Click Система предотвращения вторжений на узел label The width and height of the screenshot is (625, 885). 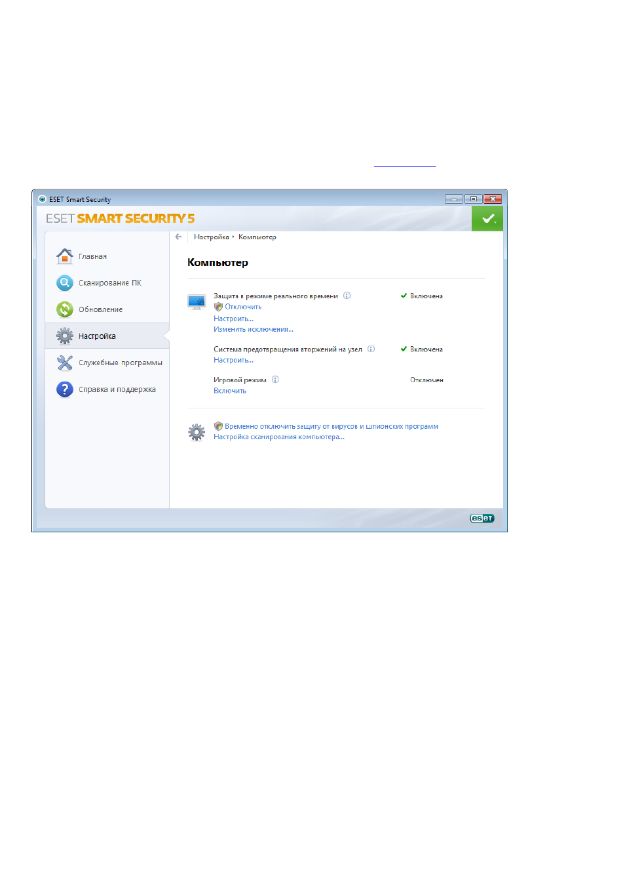(x=288, y=349)
